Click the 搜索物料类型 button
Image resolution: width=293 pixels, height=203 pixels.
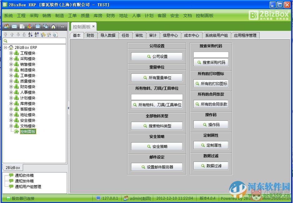tap(157, 126)
